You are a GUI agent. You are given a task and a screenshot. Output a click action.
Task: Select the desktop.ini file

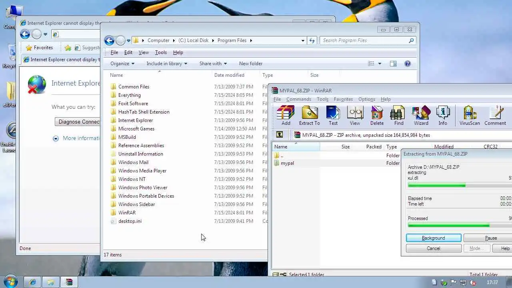coord(130,221)
